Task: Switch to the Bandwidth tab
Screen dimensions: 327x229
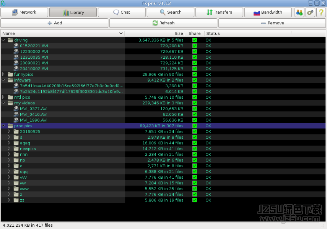Action: coord(268,12)
